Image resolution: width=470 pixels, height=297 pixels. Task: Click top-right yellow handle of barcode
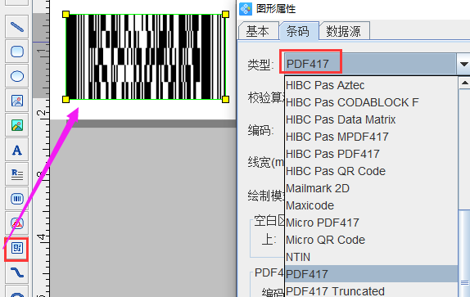point(226,14)
